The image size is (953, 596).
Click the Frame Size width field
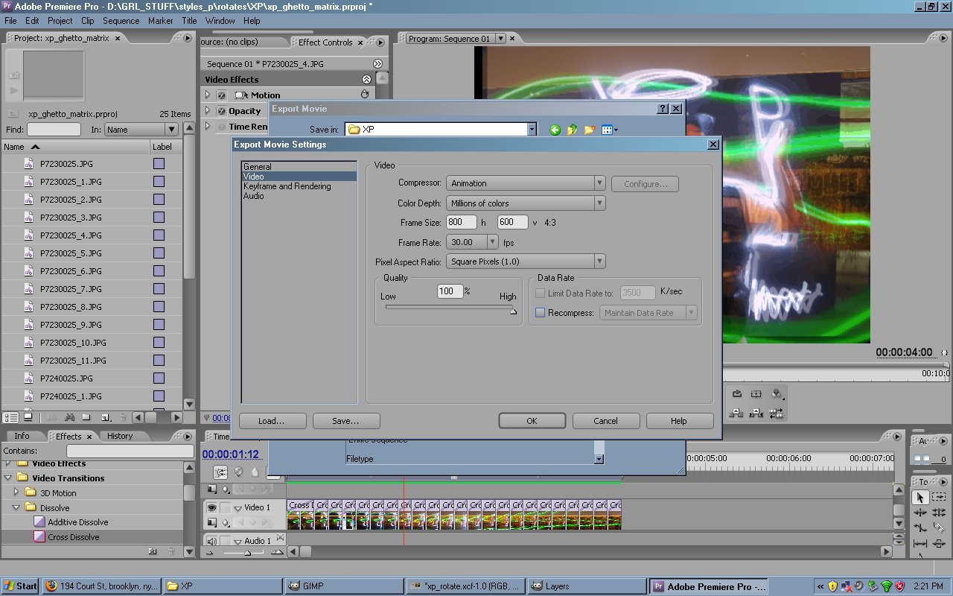tap(462, 222)
